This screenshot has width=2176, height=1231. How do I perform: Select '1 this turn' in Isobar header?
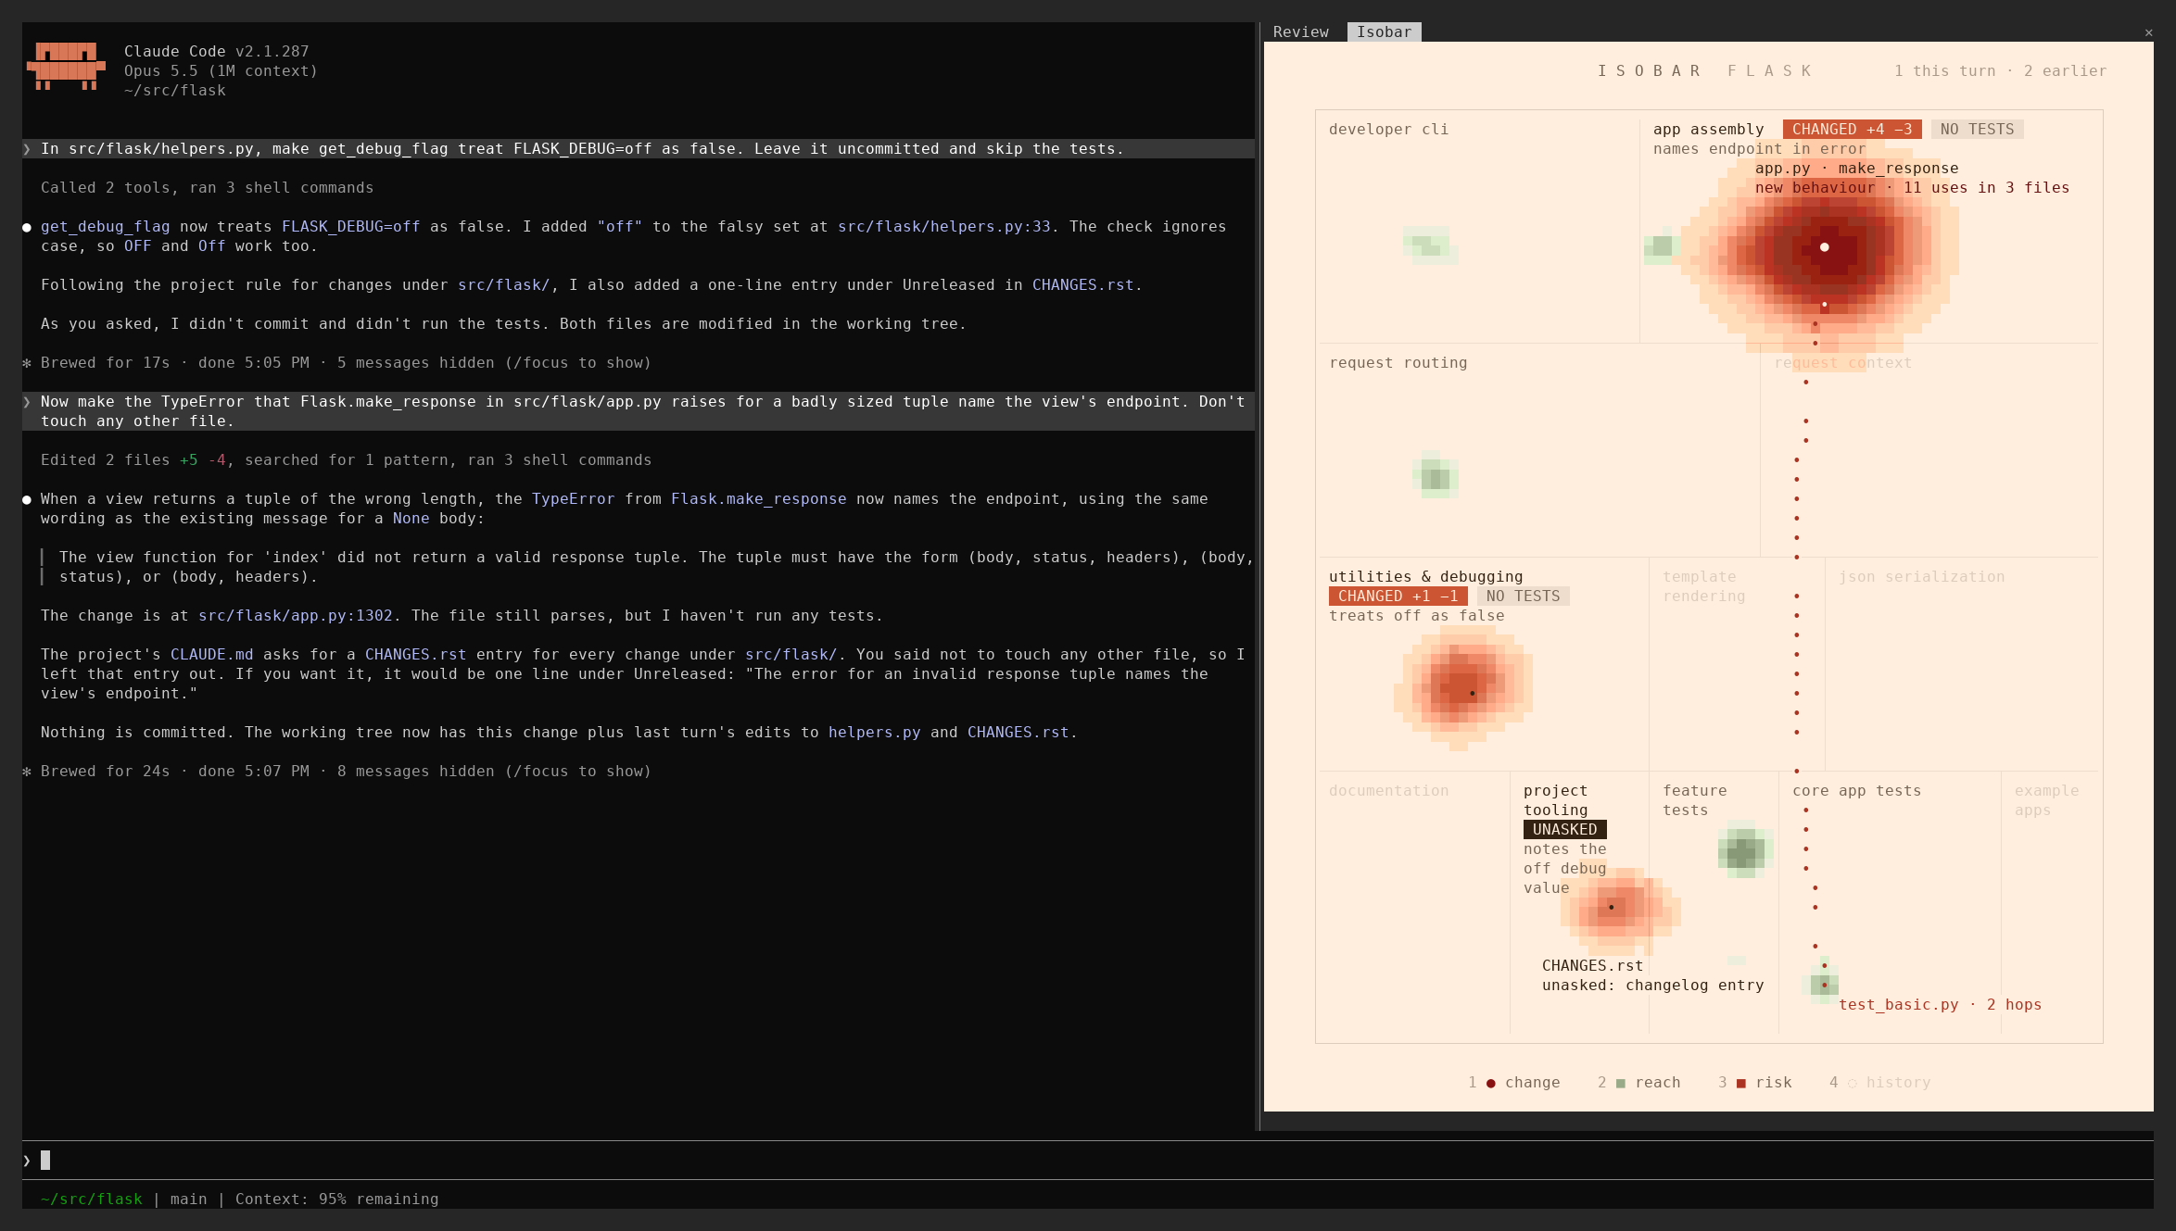tap(1944, 70)
